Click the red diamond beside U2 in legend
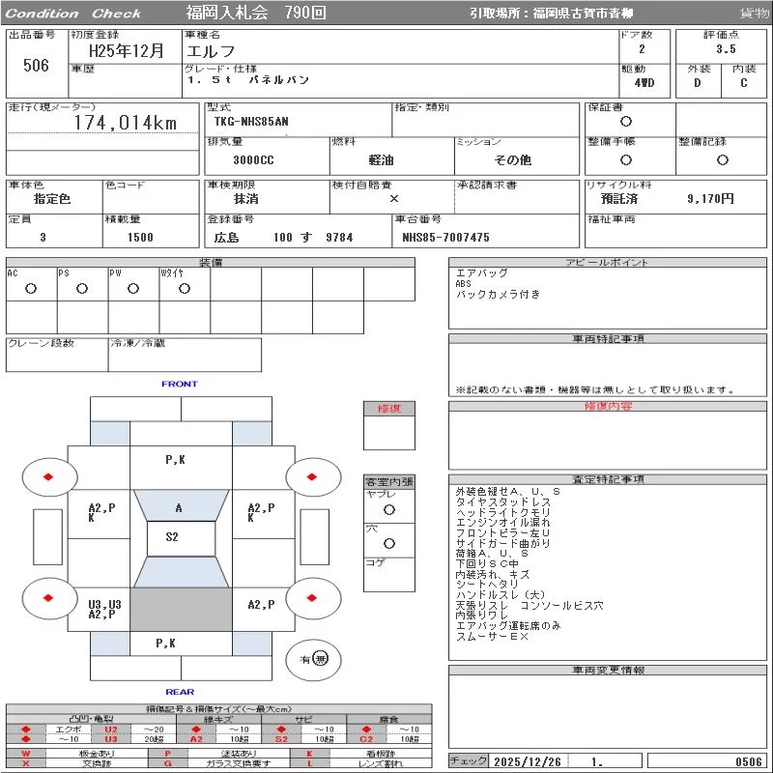The image size is (773, 773). (x=25, y=729)
